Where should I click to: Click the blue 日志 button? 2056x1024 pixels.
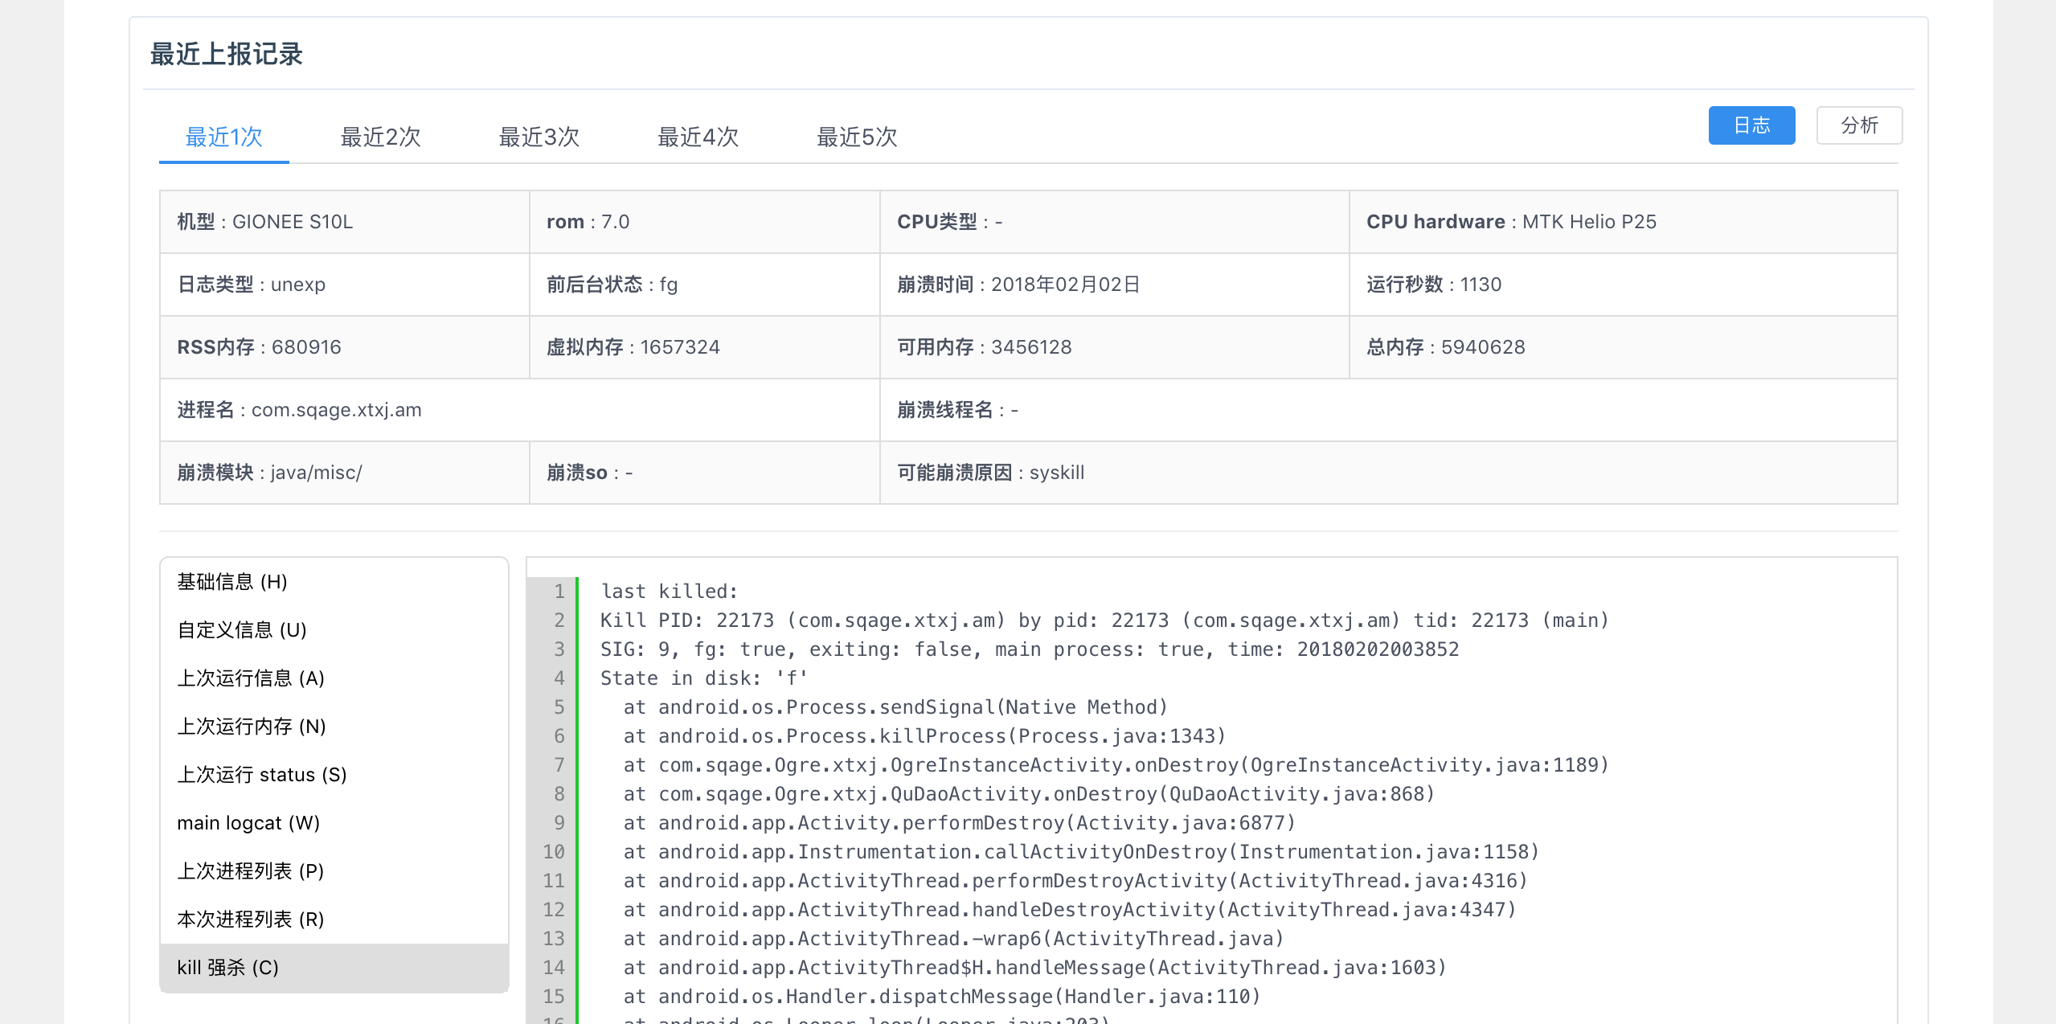(1751, 125)
